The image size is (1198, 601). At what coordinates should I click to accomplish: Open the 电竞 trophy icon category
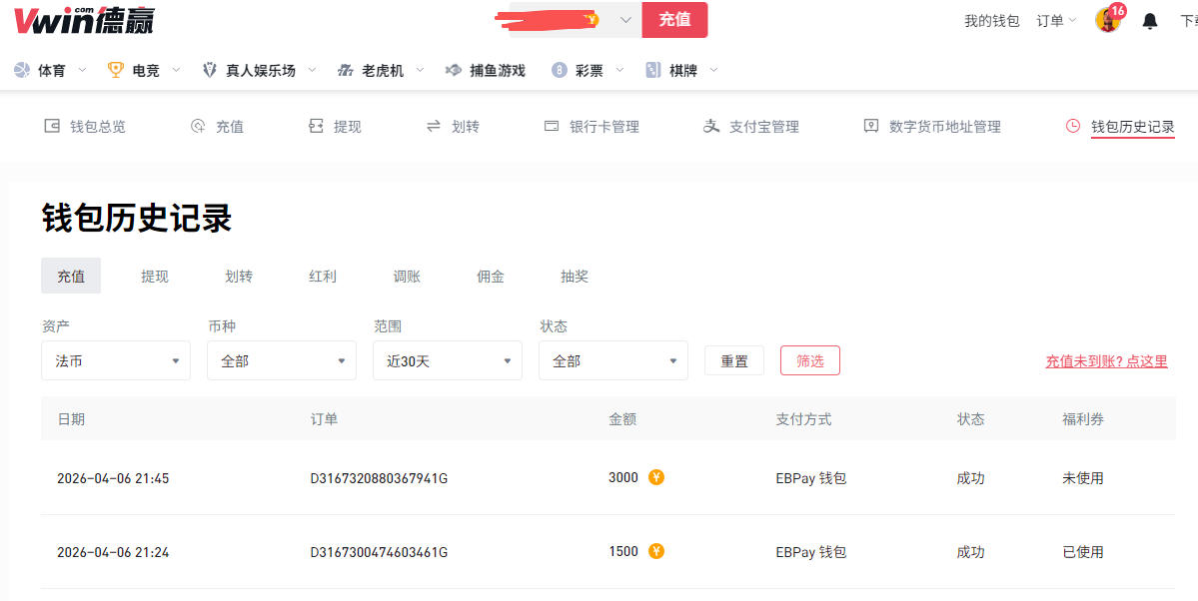click(x=116, y=70)
